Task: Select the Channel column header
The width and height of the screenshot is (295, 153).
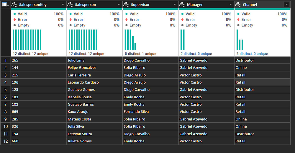Action: (x=262, y=5)
